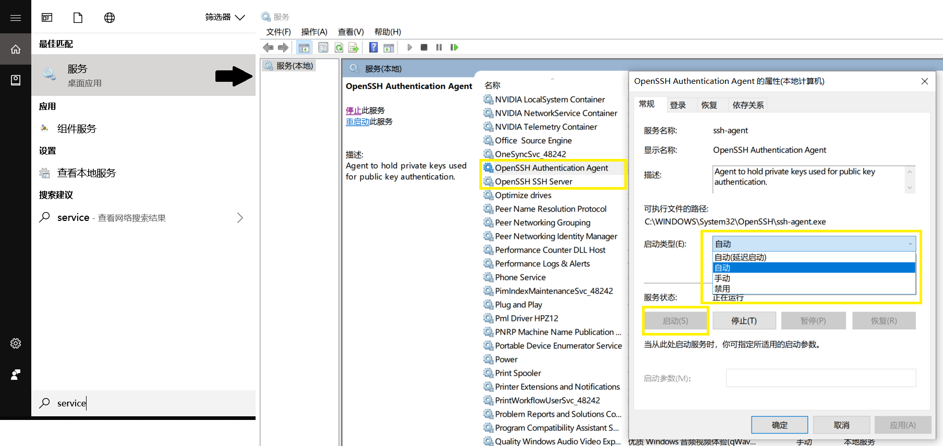The width and height of the screenshot is (943, 446).
Task: Click the description box scroll-down arrow
Action: [910, 188]
